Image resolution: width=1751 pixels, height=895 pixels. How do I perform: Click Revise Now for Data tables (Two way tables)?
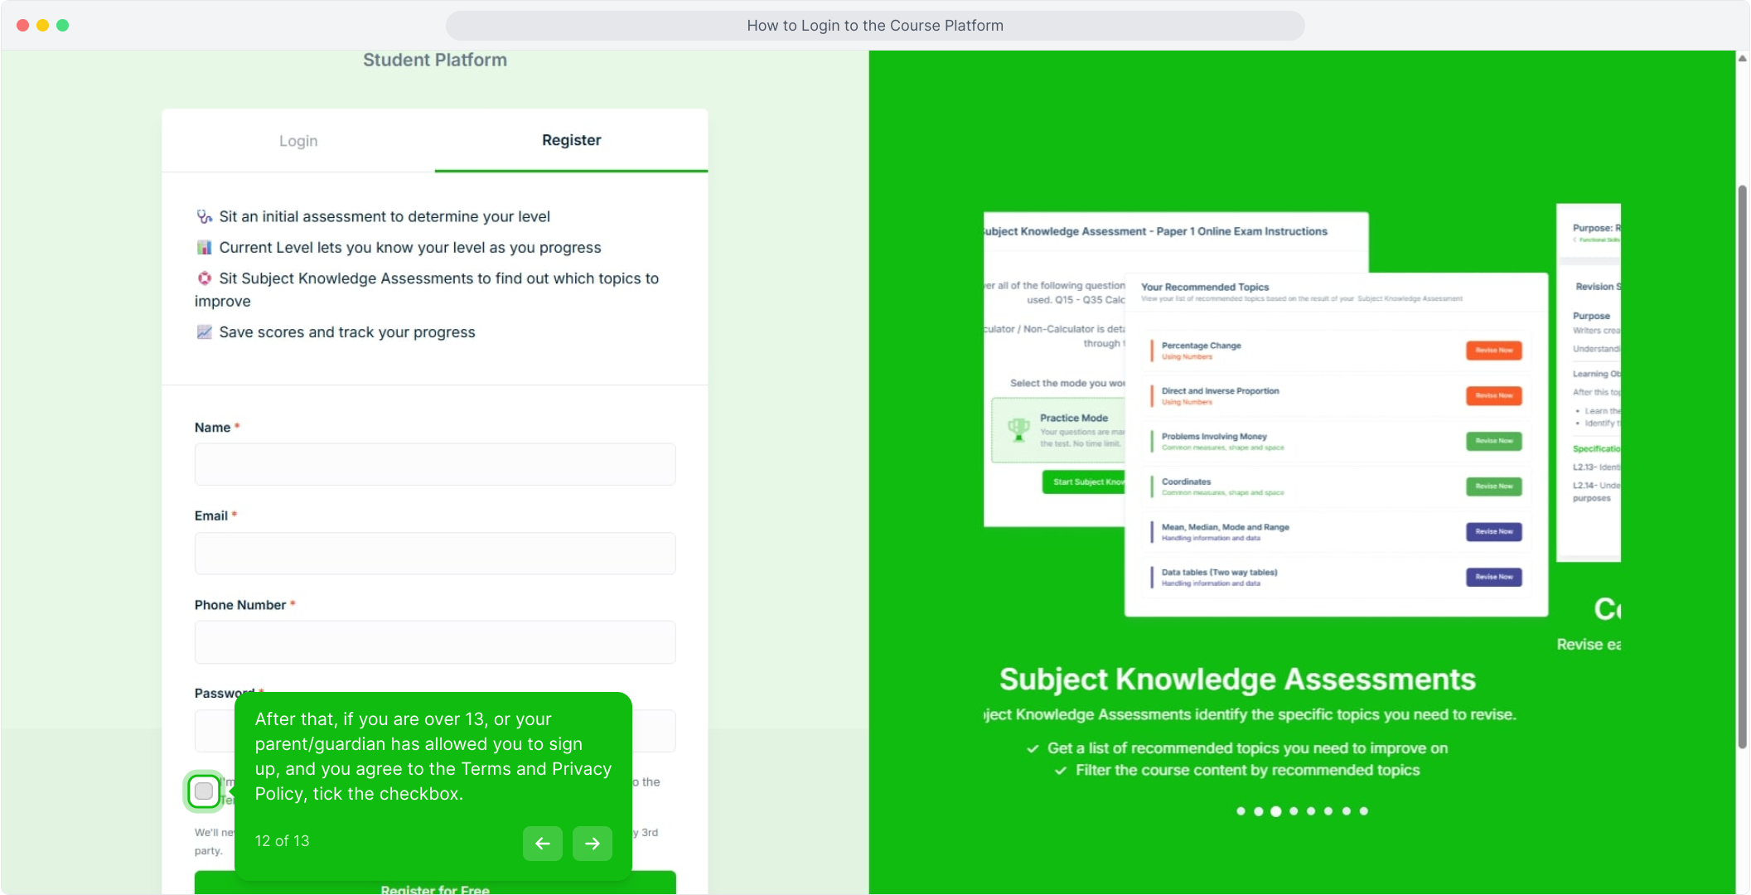point(1494,577)
